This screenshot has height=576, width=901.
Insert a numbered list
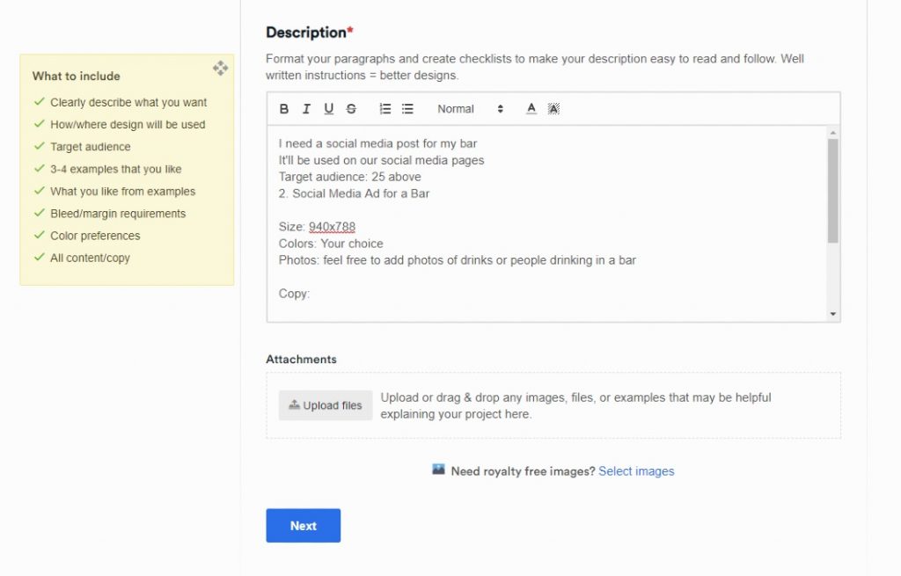[x=385, y=109]
